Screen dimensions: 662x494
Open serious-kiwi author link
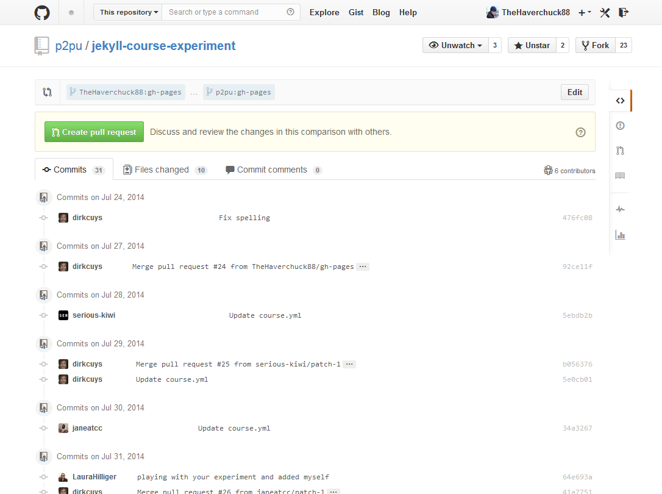94,315
